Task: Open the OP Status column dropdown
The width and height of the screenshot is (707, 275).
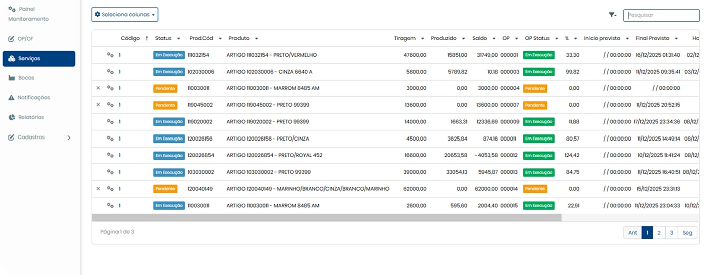Action: point(556,39)
